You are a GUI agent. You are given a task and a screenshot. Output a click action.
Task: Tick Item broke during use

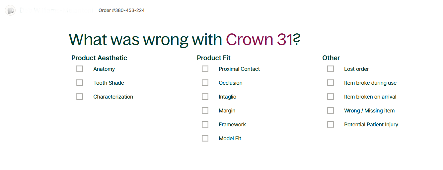point(331,83)
